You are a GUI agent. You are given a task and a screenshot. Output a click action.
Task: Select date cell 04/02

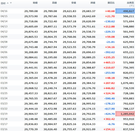click(4, 63)
